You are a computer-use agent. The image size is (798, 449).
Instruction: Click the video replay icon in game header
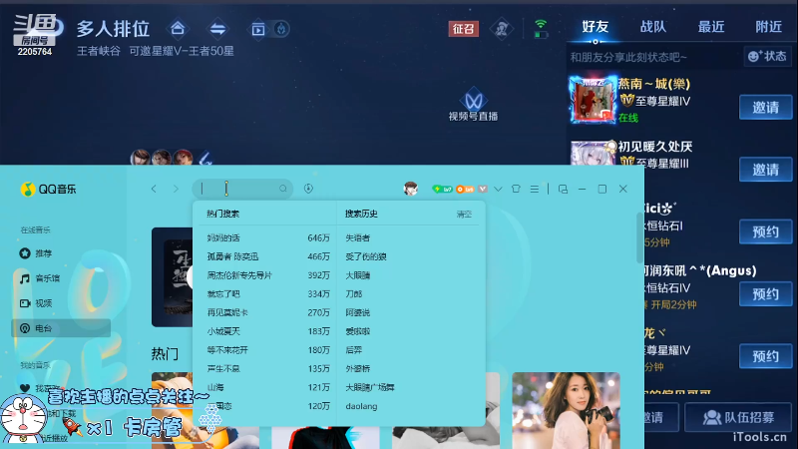tap(258, 30)
